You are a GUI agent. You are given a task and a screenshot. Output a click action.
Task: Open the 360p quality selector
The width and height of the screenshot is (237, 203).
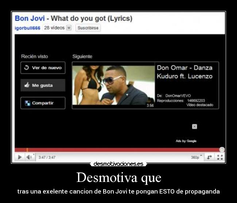click(x=196, y=157)
